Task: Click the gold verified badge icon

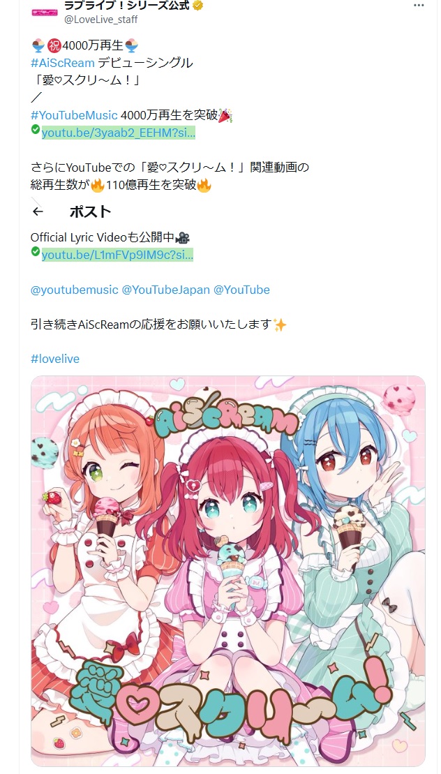Action: (197, 6)
